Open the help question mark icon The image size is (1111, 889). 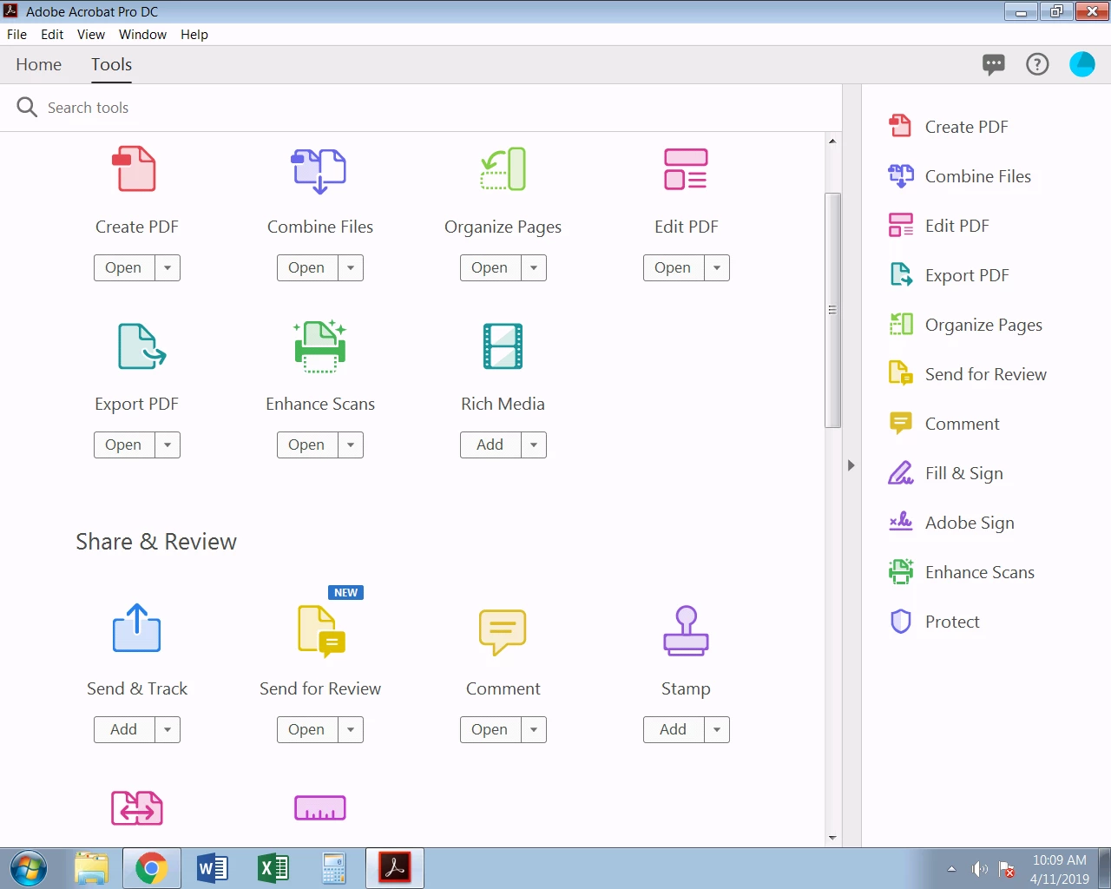coord(1037,64)
